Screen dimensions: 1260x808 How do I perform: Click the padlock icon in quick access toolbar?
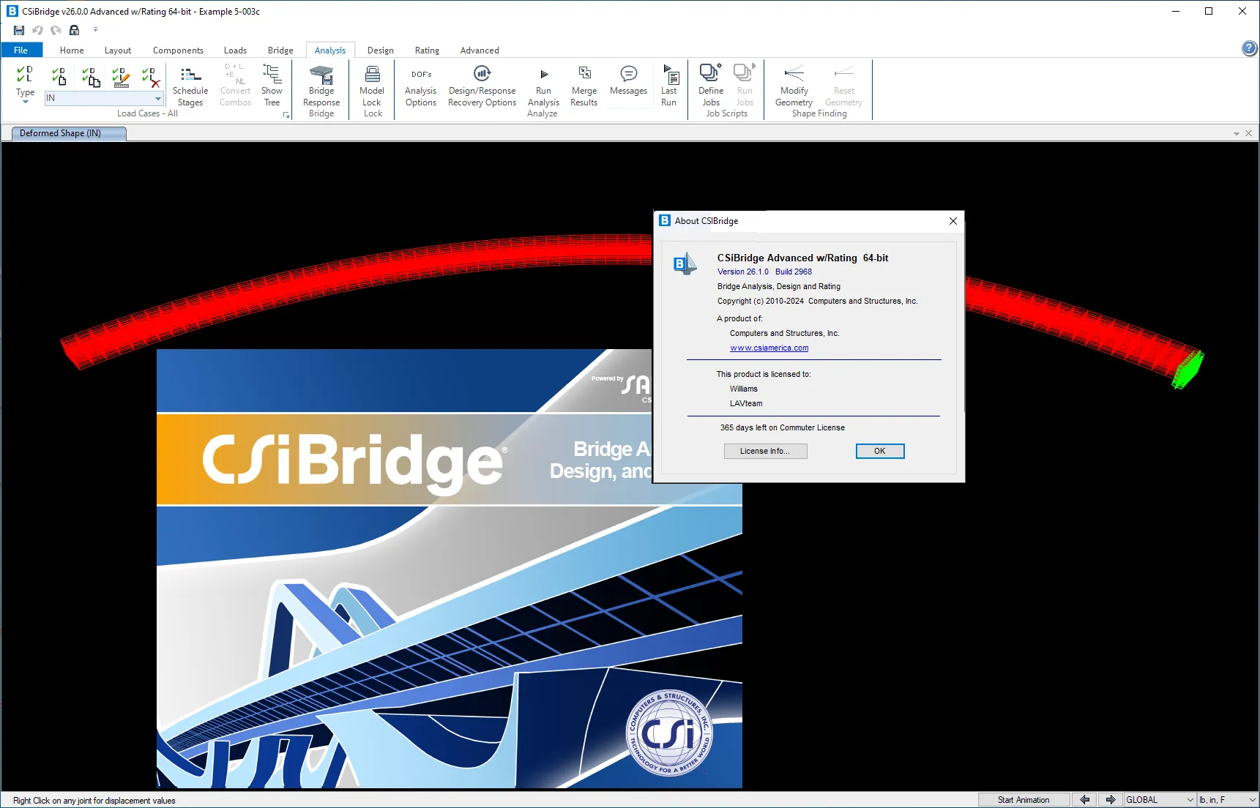click(x=74, y=30)
